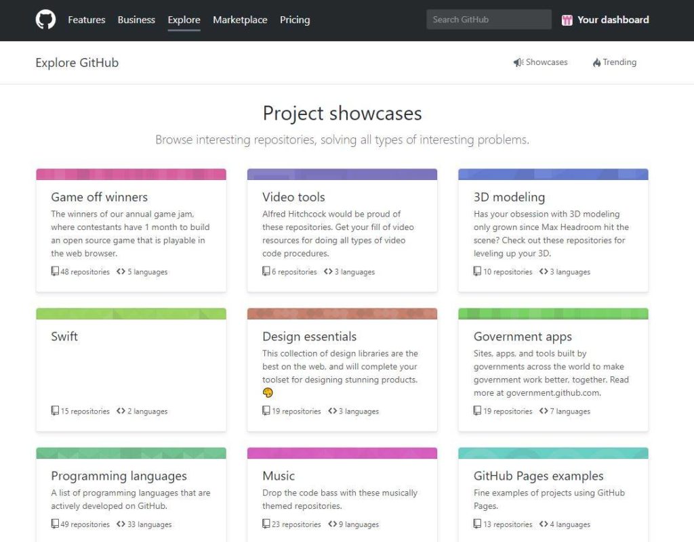Click the flame icon next to Trending

point(596,62)
